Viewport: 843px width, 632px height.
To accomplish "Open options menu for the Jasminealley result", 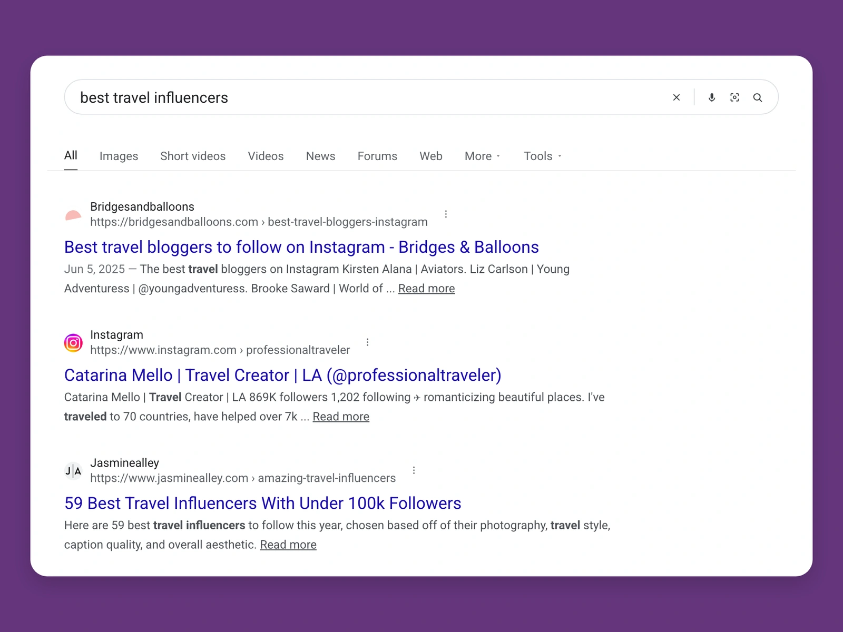I will (x=414, y=470).
